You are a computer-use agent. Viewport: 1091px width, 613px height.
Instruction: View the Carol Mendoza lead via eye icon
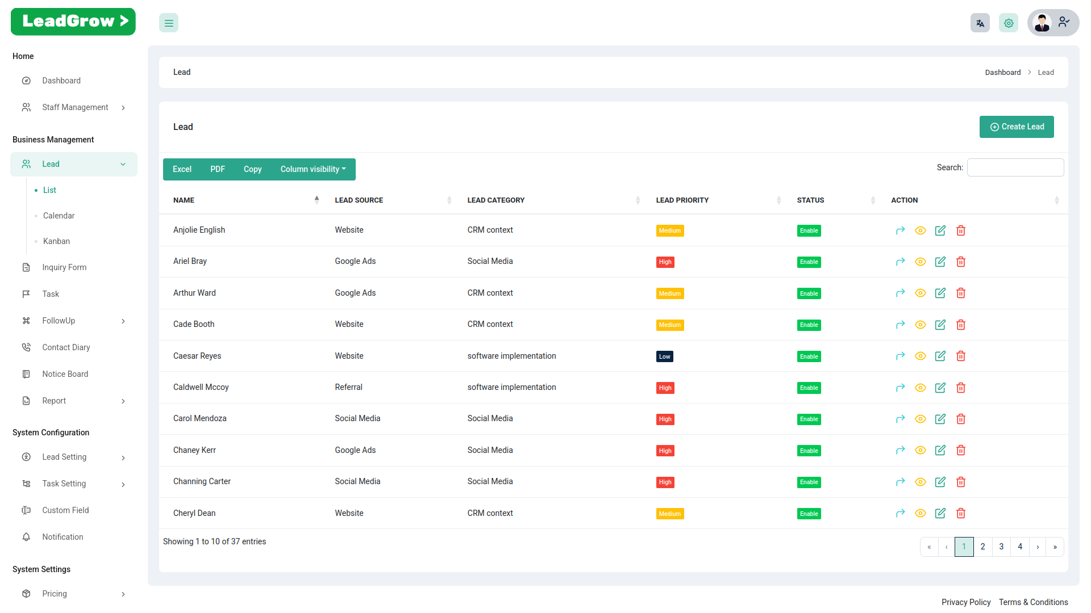point(921,419)
